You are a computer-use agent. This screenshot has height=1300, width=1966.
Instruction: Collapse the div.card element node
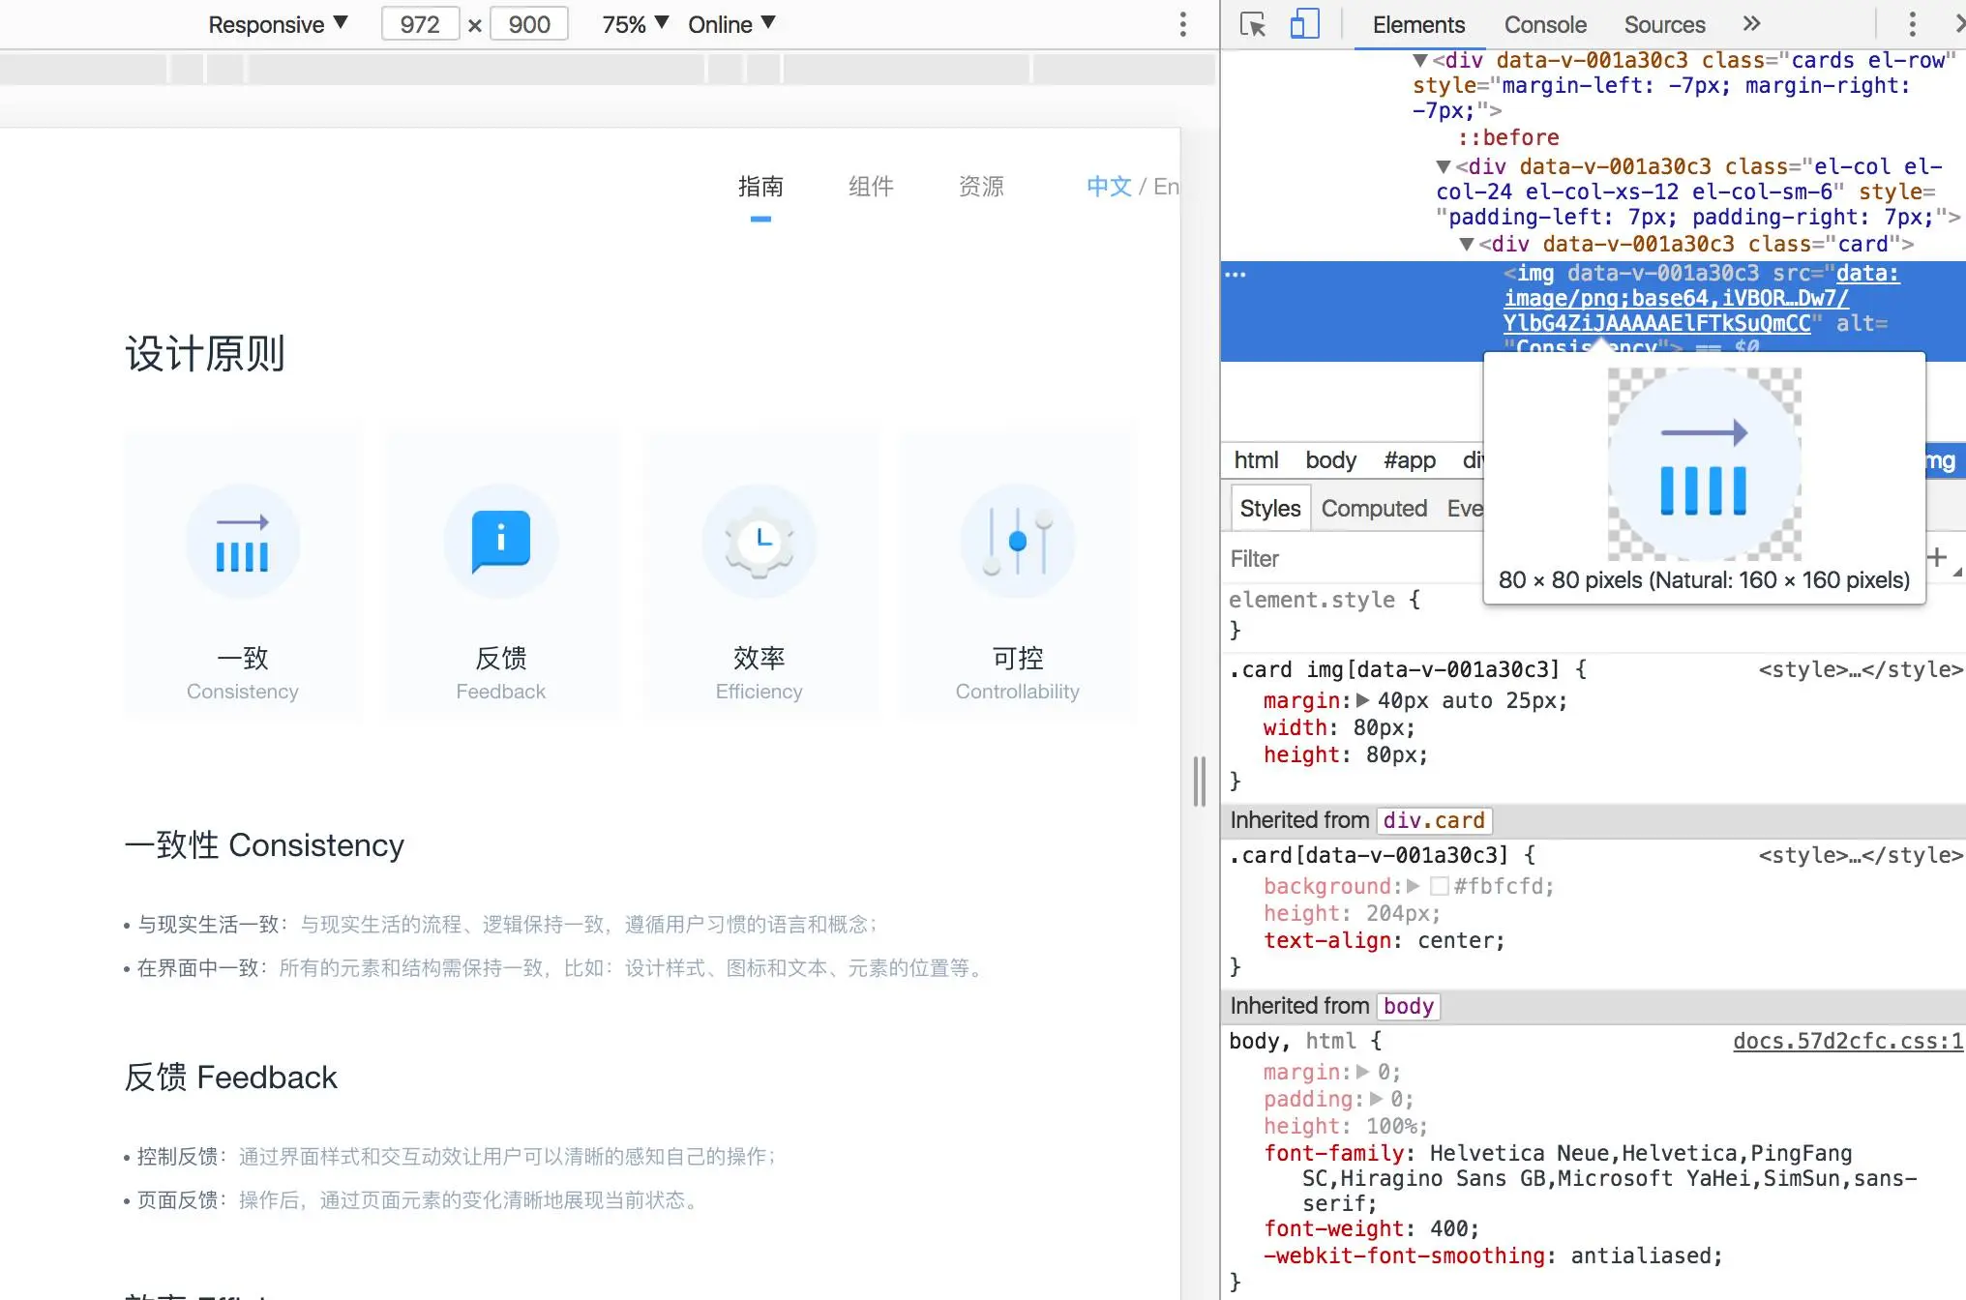pyautogui.click(x=1467, y=245)
